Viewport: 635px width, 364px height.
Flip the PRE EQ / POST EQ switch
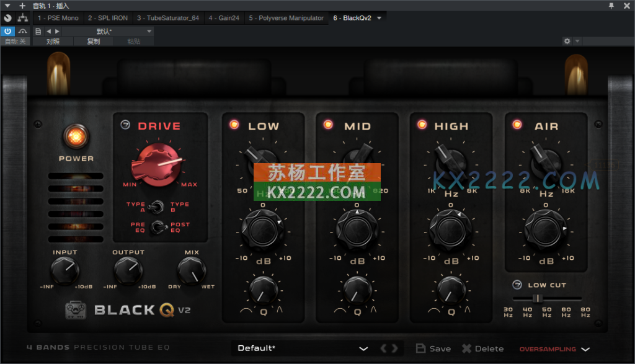[x=158, y=227]
